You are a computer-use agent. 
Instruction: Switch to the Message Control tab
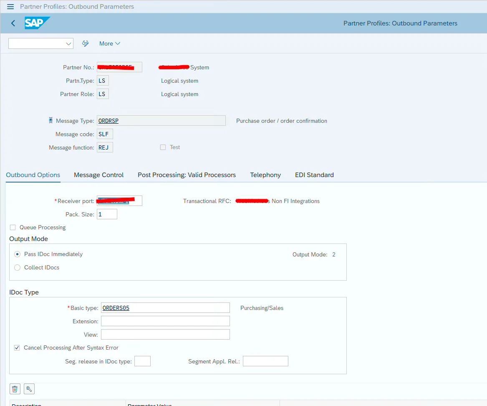coord(98,175)
